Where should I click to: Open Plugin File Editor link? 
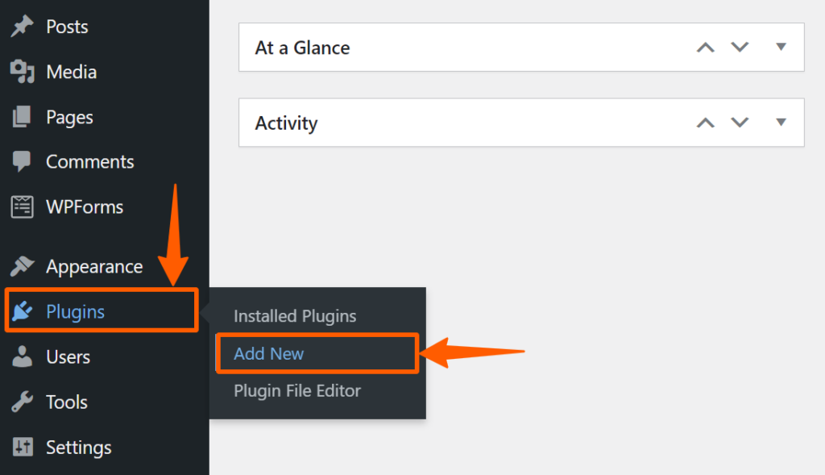click(297, 391)
